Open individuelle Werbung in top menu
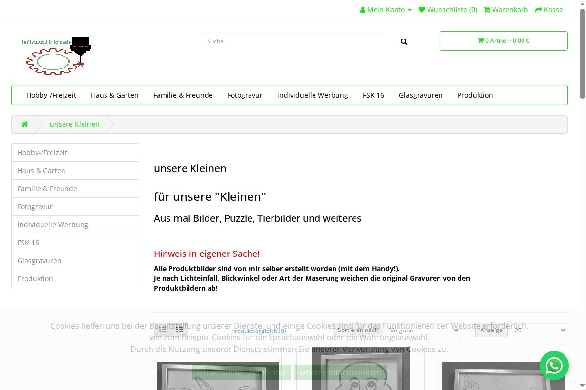 pos(313,95)
